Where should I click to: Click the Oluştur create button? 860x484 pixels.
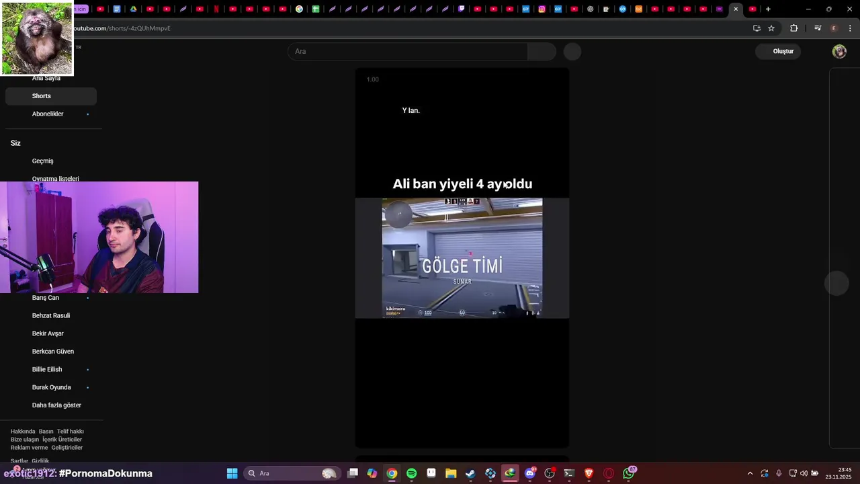(x=779, y=51)
